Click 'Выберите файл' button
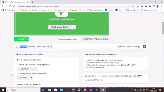The height and width of the screenshot is (92, 164). coord(60,27)
